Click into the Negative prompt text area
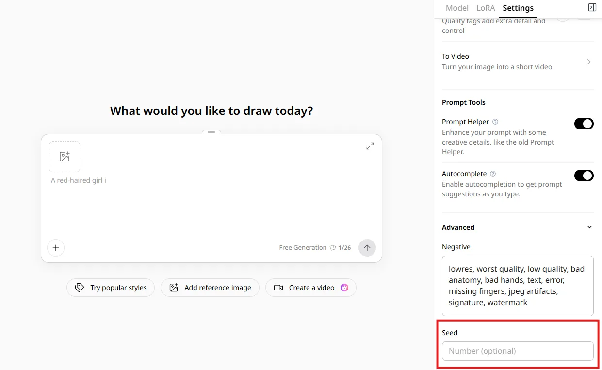602x370 pixels. [x=518, y=286]
